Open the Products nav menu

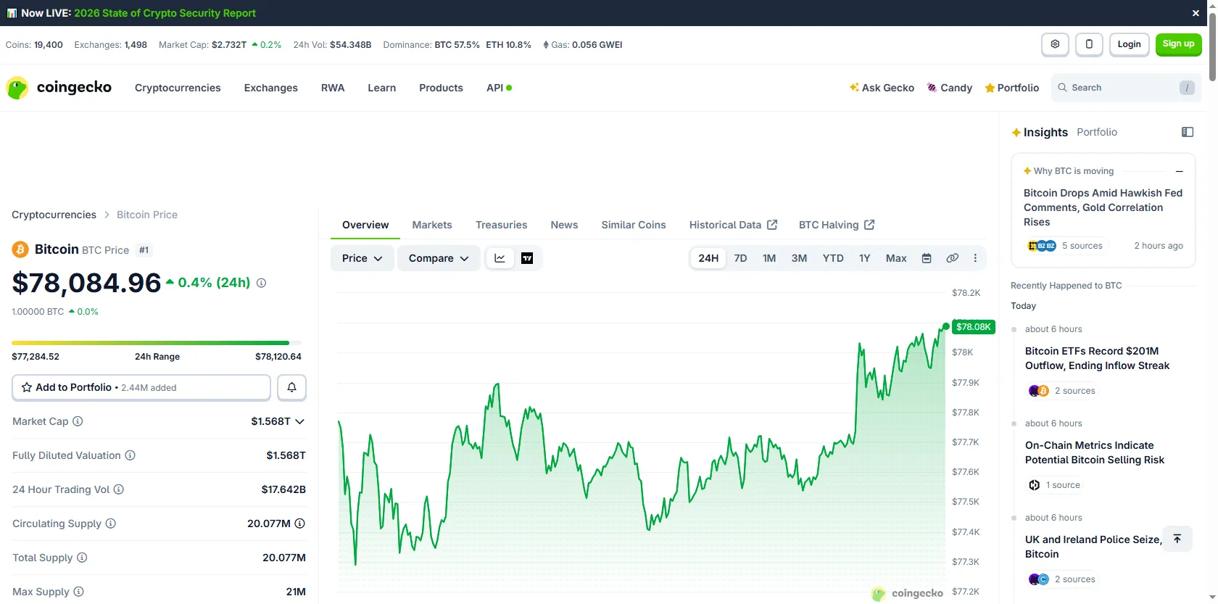(441, 88)
